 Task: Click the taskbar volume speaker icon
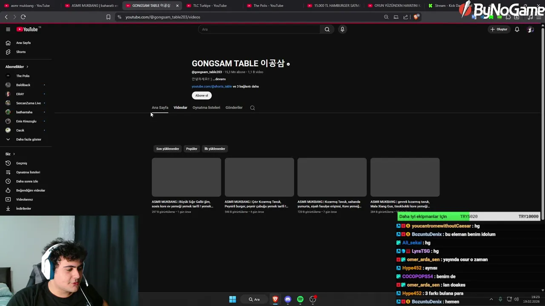coord(516,299)
